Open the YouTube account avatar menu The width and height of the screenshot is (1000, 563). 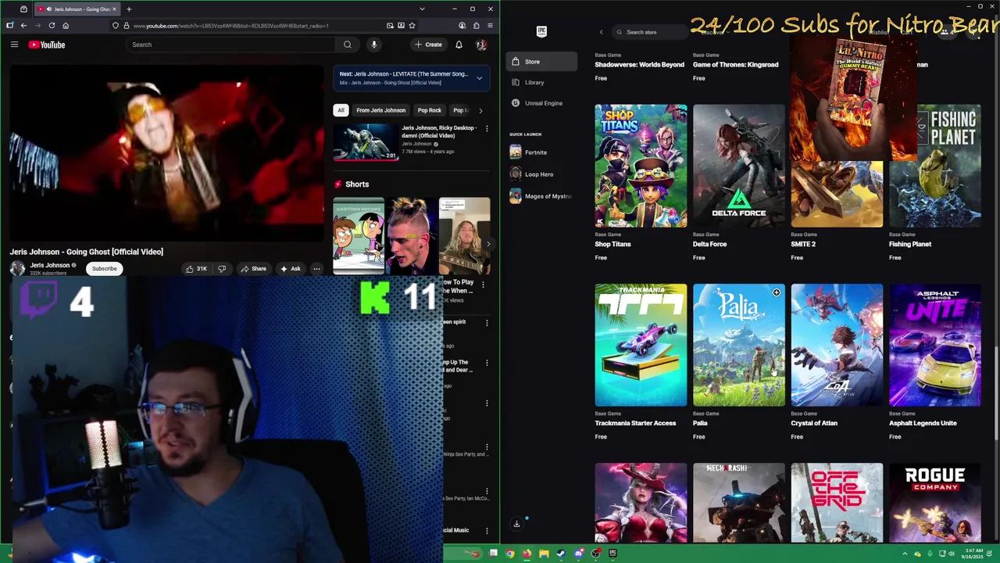(x=481, y=45)
